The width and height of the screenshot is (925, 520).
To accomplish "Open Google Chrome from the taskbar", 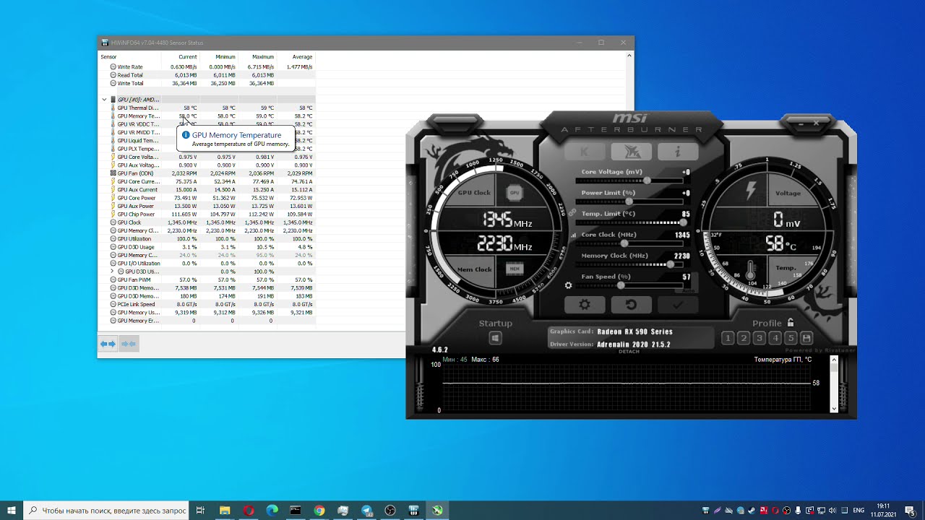I will tap(319, 511).
